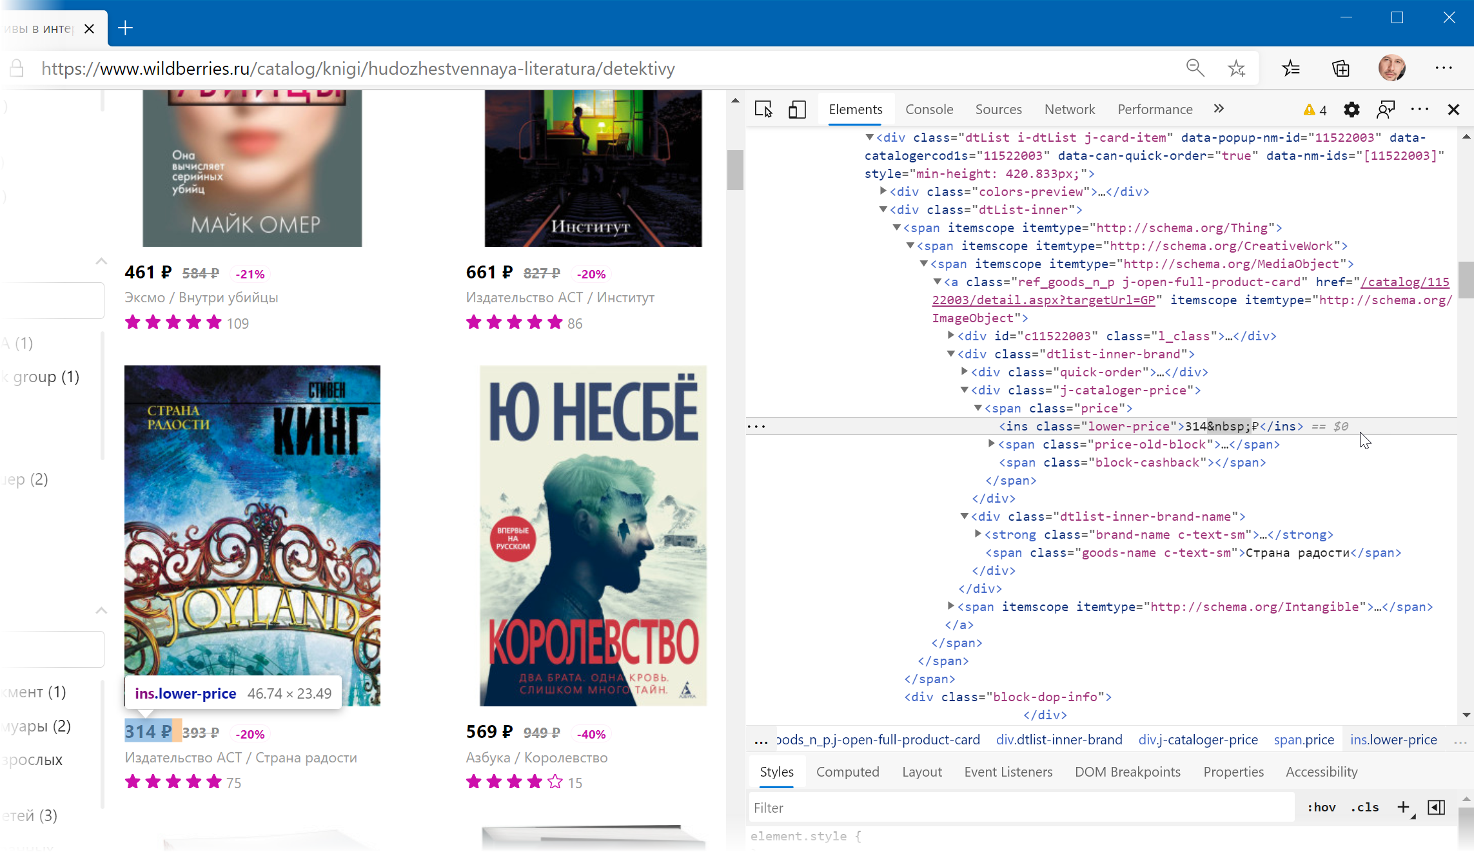Screen dimensions: 1474x852
Task: Click the 'Издательство АСТ / Страна радости' title
Action: point(241,757)
